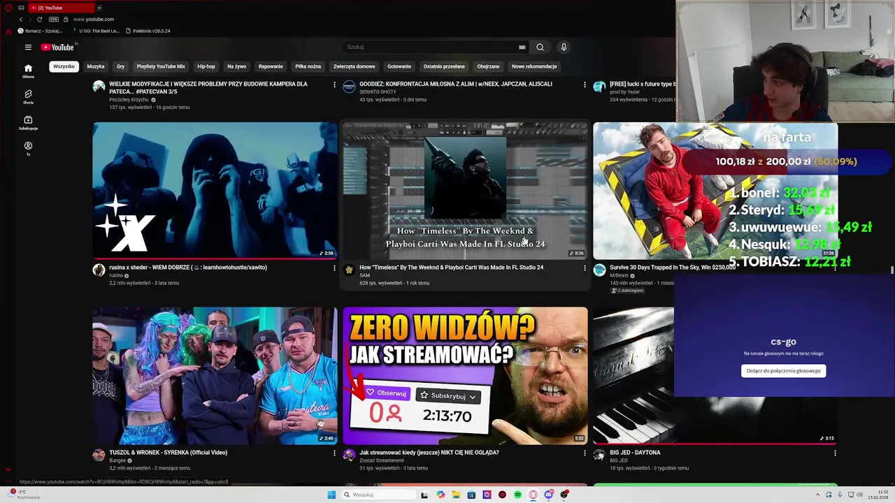The image size is (895, 503).
Task: Select the Hip-hop filter chip
Action: tap(206, 66)
